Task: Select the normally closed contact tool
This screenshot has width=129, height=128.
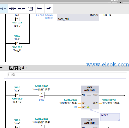Action: pos(12,9)
